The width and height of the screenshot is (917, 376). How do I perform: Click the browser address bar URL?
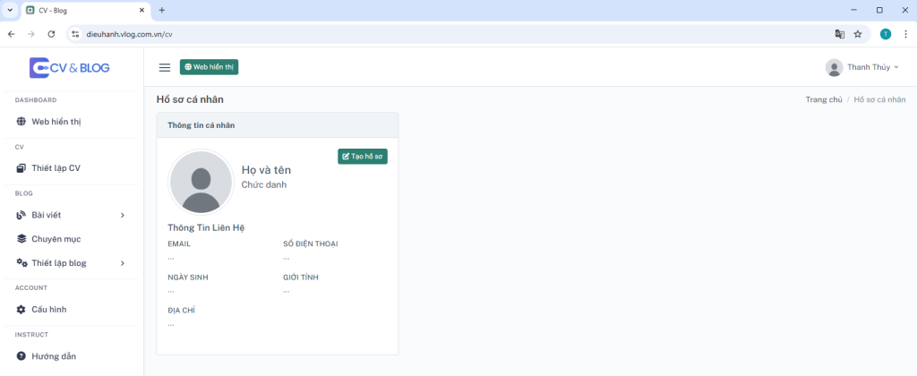[129, 34]
